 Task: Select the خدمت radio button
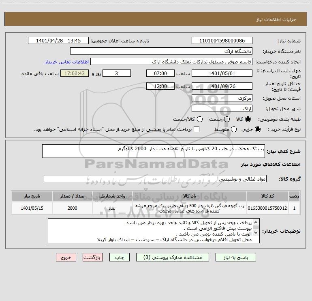227,119
